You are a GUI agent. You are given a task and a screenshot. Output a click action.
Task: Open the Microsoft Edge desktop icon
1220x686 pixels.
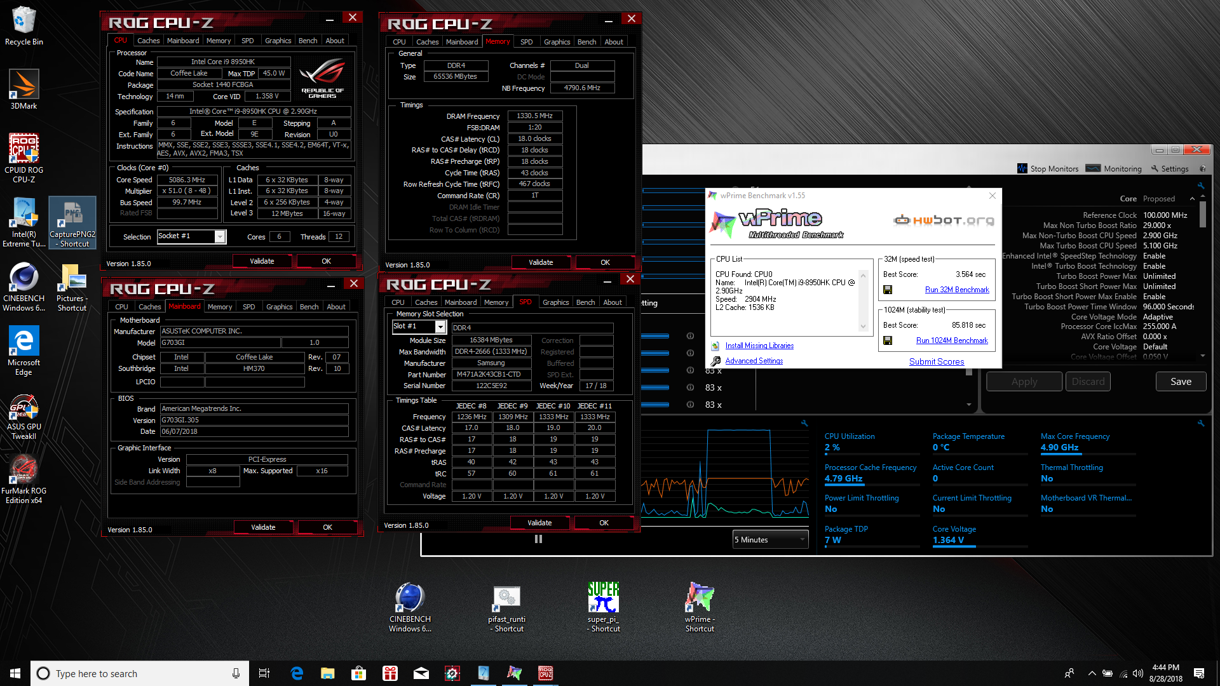tap(24, 351)
